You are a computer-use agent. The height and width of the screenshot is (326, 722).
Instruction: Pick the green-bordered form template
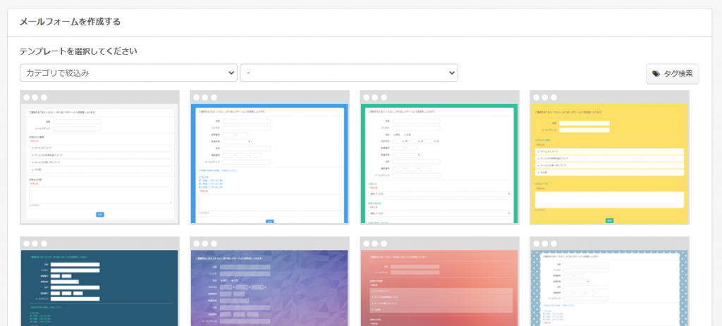[x=439, y=163]
